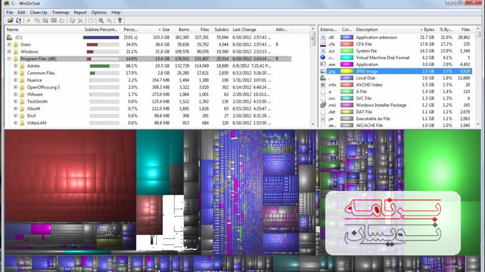Screen dimensions: 485x272
Task: Click the large red treemap block
Action: pyautogui.click(x=70, y=176)
